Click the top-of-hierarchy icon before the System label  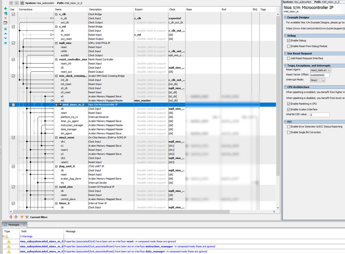click(x=11, y=3)
